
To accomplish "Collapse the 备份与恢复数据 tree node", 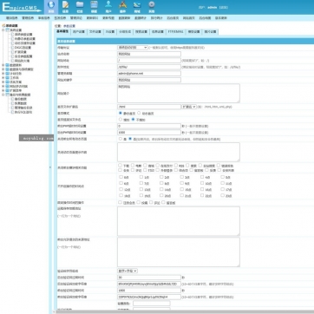I will tap(3, 95).
